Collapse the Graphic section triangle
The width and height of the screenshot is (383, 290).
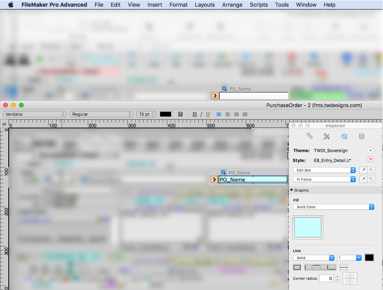[291, 190]
